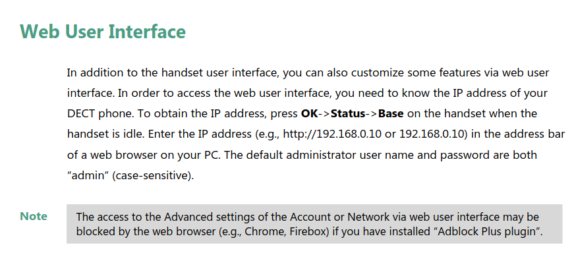Click the (case-sensitive) text
This screenshot has width=574, height=255.
point(153,176)
